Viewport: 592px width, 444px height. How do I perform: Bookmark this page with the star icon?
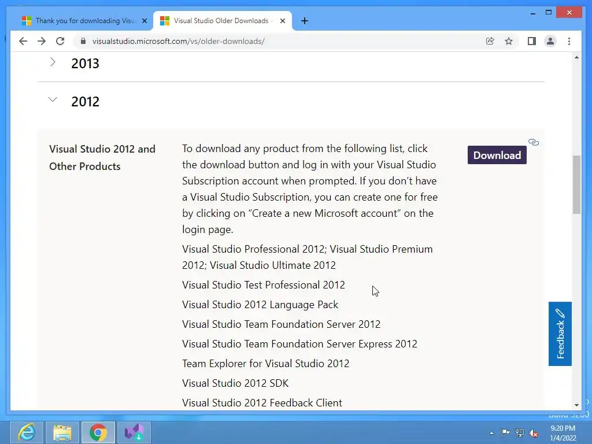[509, 41]
